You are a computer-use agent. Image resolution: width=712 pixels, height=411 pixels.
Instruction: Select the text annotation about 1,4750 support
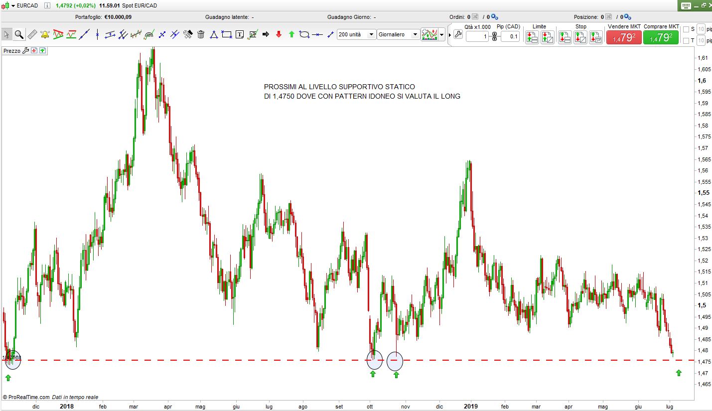tap(362, 92)
